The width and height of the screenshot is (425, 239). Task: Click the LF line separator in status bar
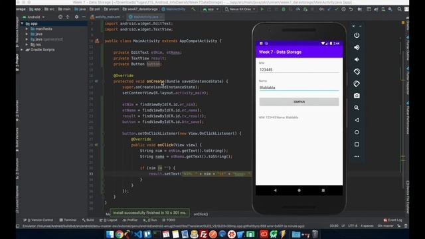(343, 226)
